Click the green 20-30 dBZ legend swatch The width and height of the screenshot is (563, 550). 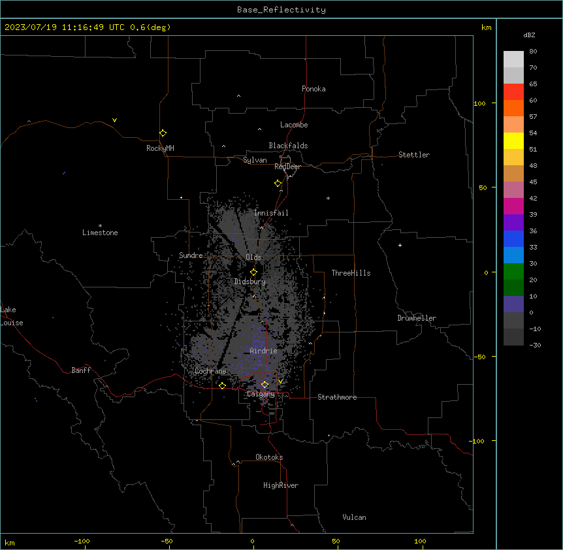point(513,272)
